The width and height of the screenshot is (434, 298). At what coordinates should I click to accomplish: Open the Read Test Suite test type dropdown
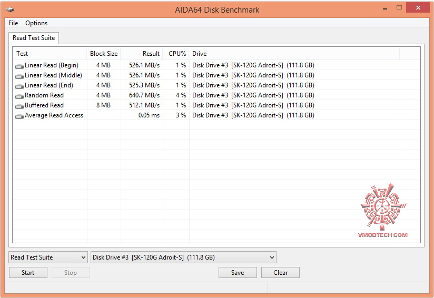pyautogui.click(x=48, y=257)
